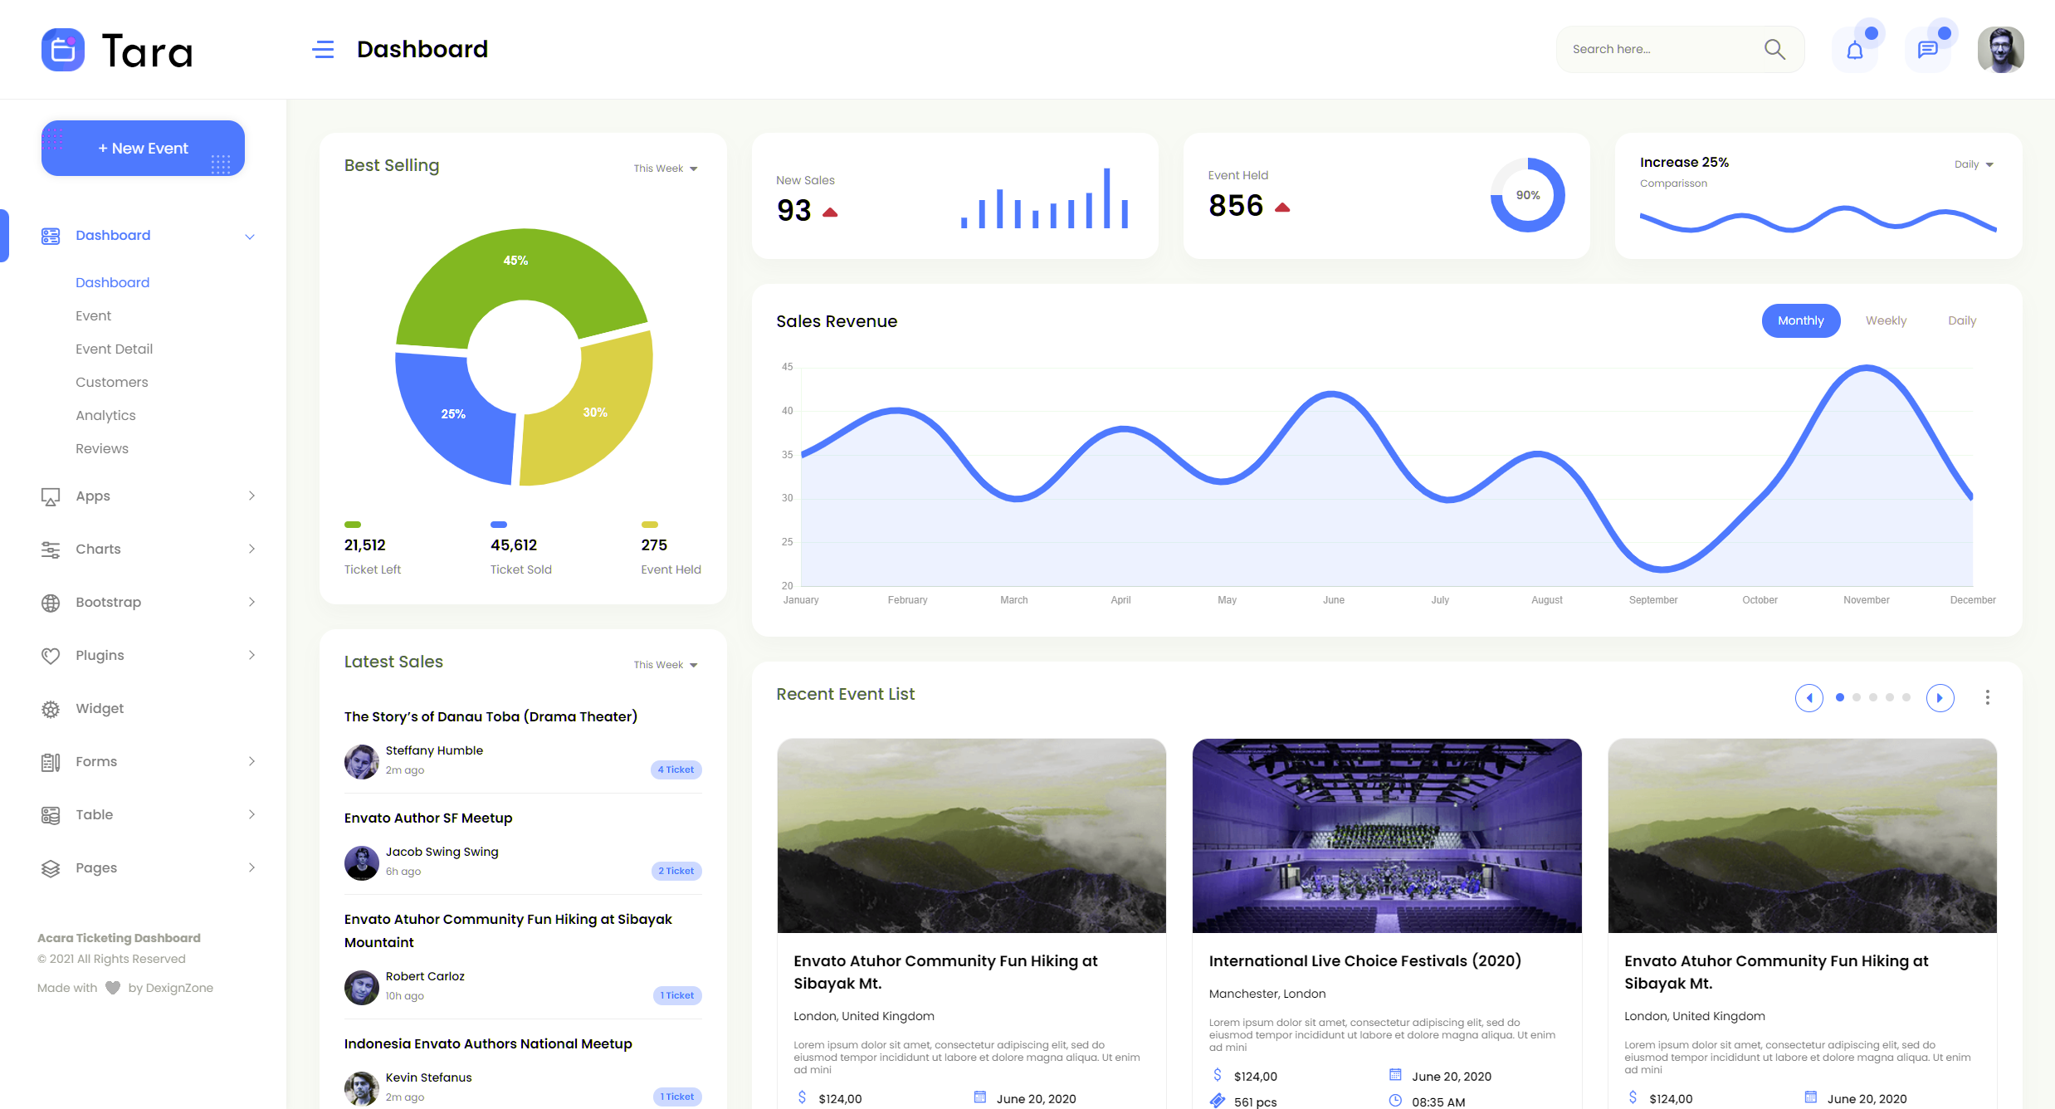The height and width of the screenshot is (1109, 2055).
Task: Expand the Apps menu chevron
Action: [x=251, y=496]
